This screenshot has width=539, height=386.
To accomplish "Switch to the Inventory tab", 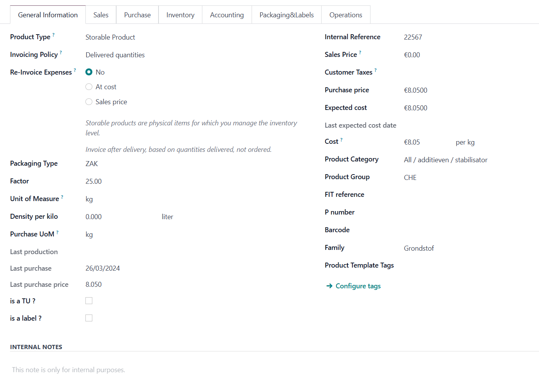I will pos(180,15).
